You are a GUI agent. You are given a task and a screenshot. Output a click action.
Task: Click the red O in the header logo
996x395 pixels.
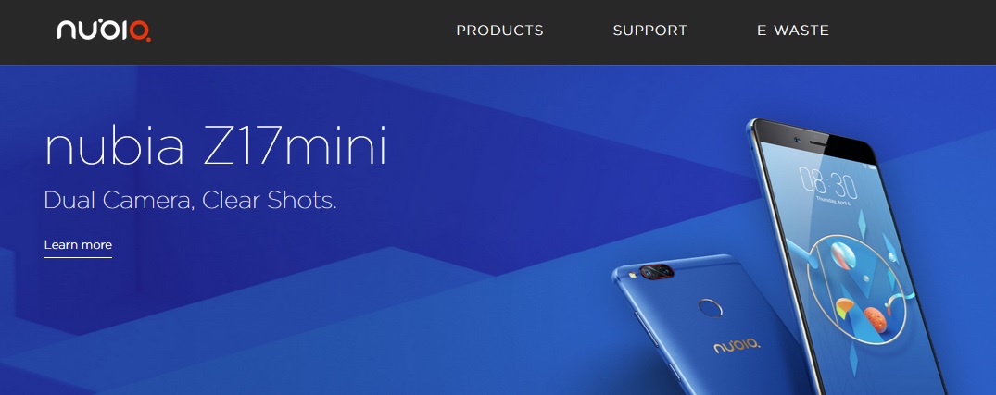(x=140, y=31)
